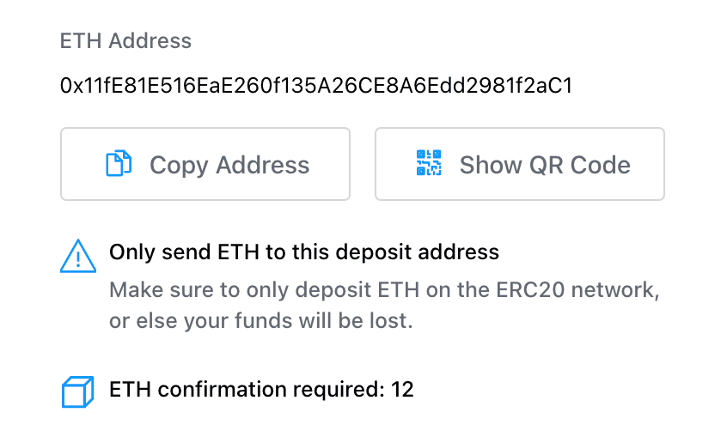Image resolution: width=727 pixels, height=443 pixels.
Task: Open the Show QR Code button
Action: (x=519, y=164)
